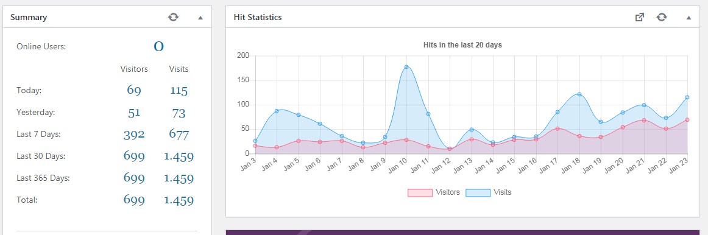
Task: Click the Jan 3 visits data point
Action: click(255, 141)
